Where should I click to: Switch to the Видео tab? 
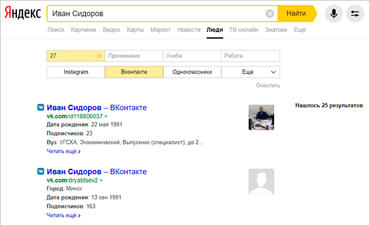tap(112, 30)
